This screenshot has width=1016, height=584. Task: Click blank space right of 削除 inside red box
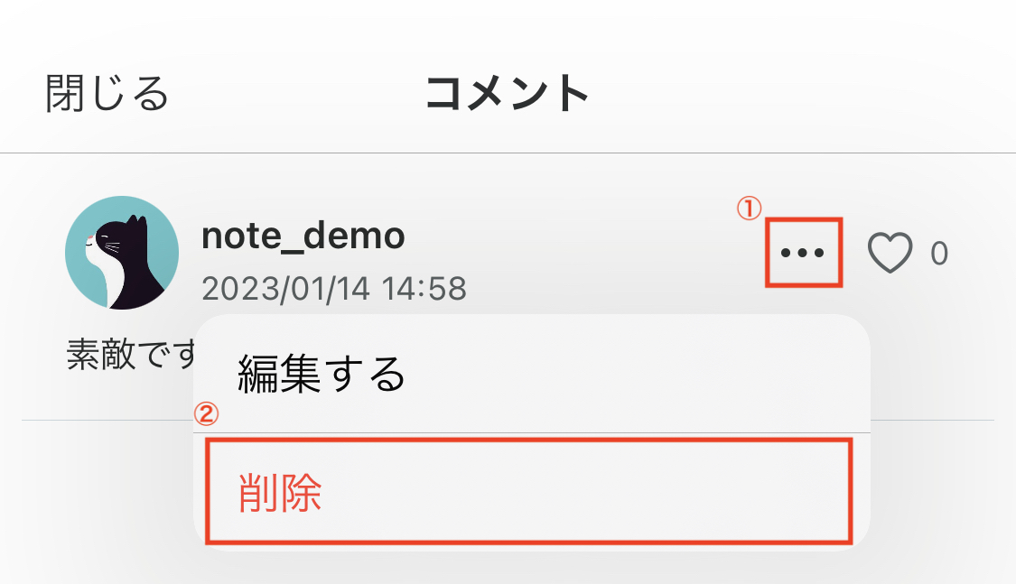point(583,492)
